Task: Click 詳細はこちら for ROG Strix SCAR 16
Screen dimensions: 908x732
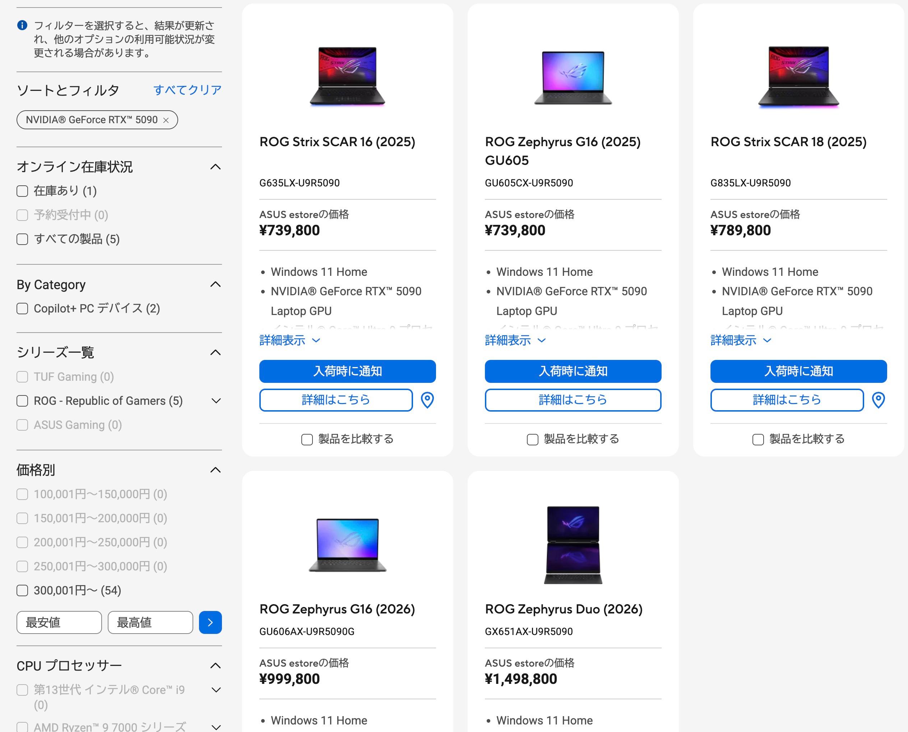Action: 336,400
